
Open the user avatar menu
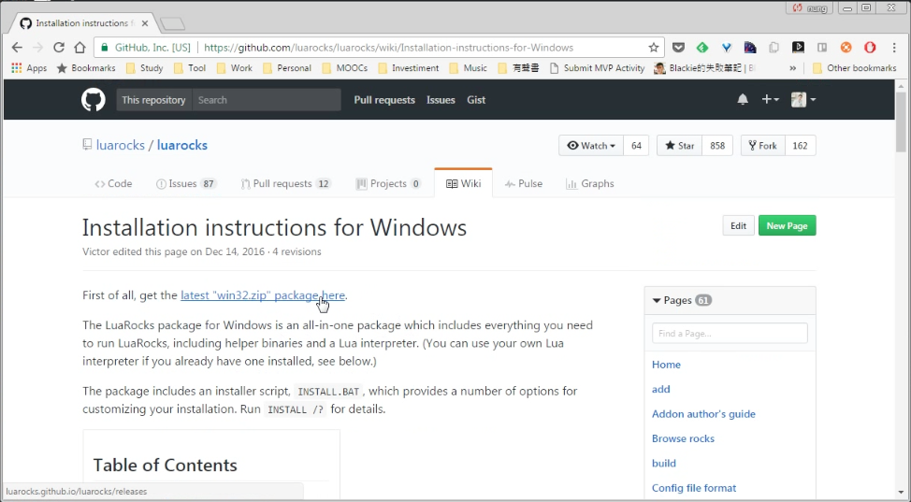tap(803, 99)
